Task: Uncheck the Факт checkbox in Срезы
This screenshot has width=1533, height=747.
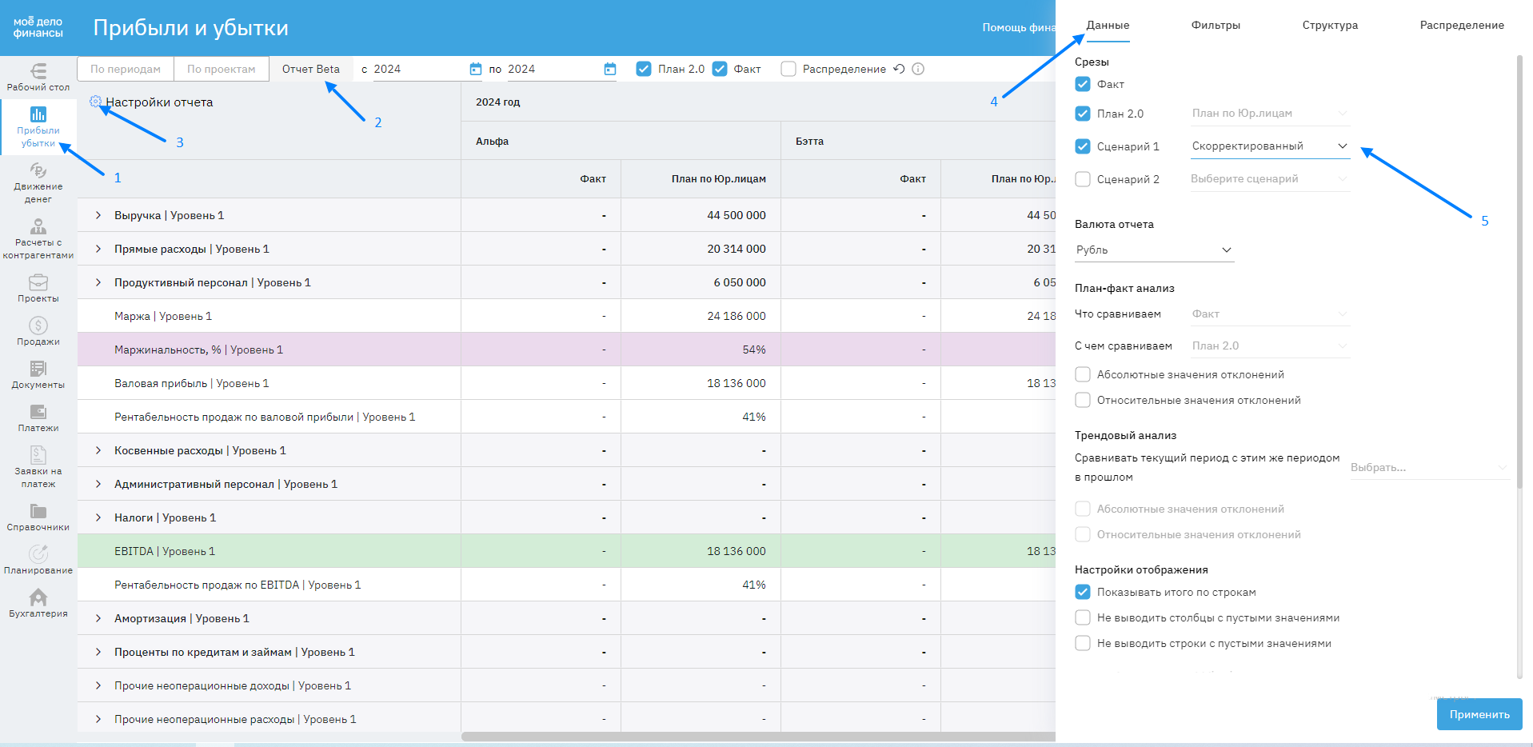Action: click(x=1083, y=84)
